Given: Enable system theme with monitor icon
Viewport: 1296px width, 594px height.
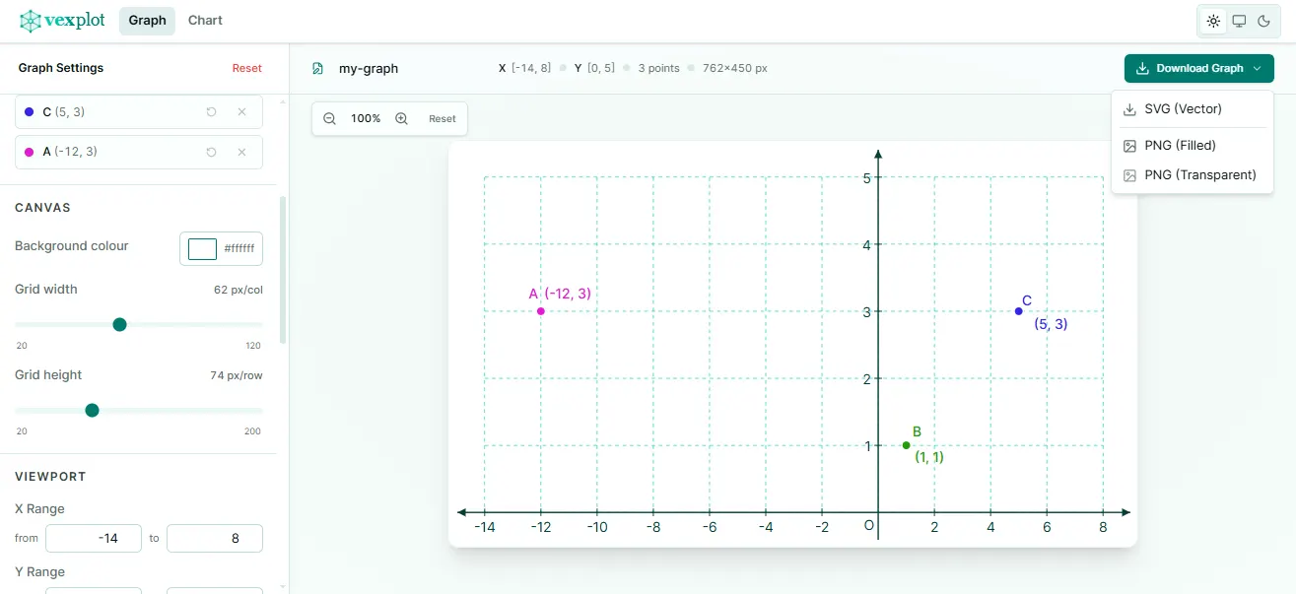Looking at the screenshot, I should click(1239, 20).
